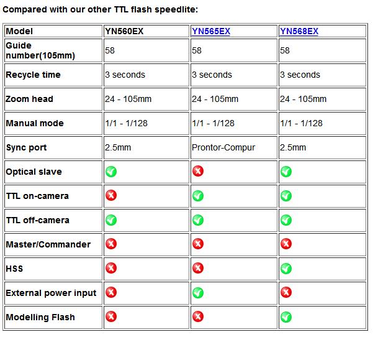Click YN560EX Optical slave green check icon
This screenshot has height=337, width=373.
111,172
